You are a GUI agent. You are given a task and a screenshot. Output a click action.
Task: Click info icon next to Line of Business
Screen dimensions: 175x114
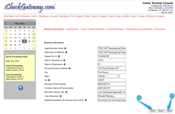coord(60,96)
